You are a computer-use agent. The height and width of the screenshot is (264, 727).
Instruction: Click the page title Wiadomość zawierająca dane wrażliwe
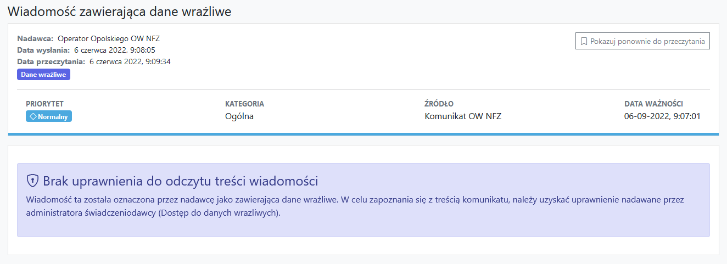pyautogui.click(x=119, y=12)
